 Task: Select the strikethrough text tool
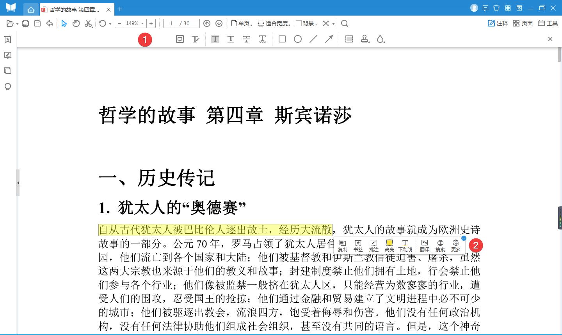click(246, 39)
